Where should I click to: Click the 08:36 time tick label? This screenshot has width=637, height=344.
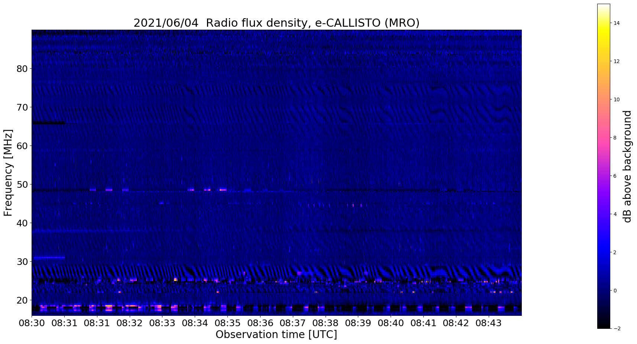[260, 323]
